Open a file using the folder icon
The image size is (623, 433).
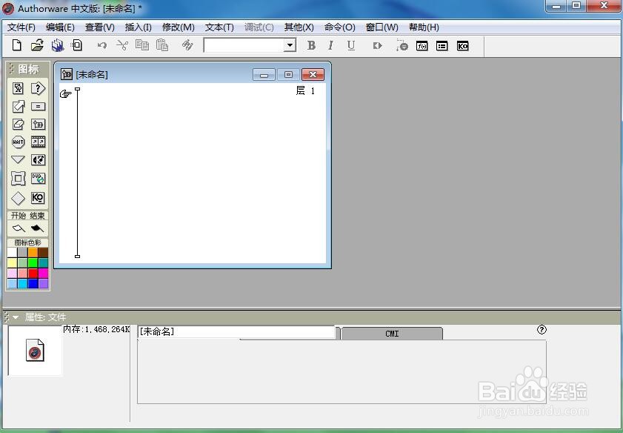click(37, 45)
